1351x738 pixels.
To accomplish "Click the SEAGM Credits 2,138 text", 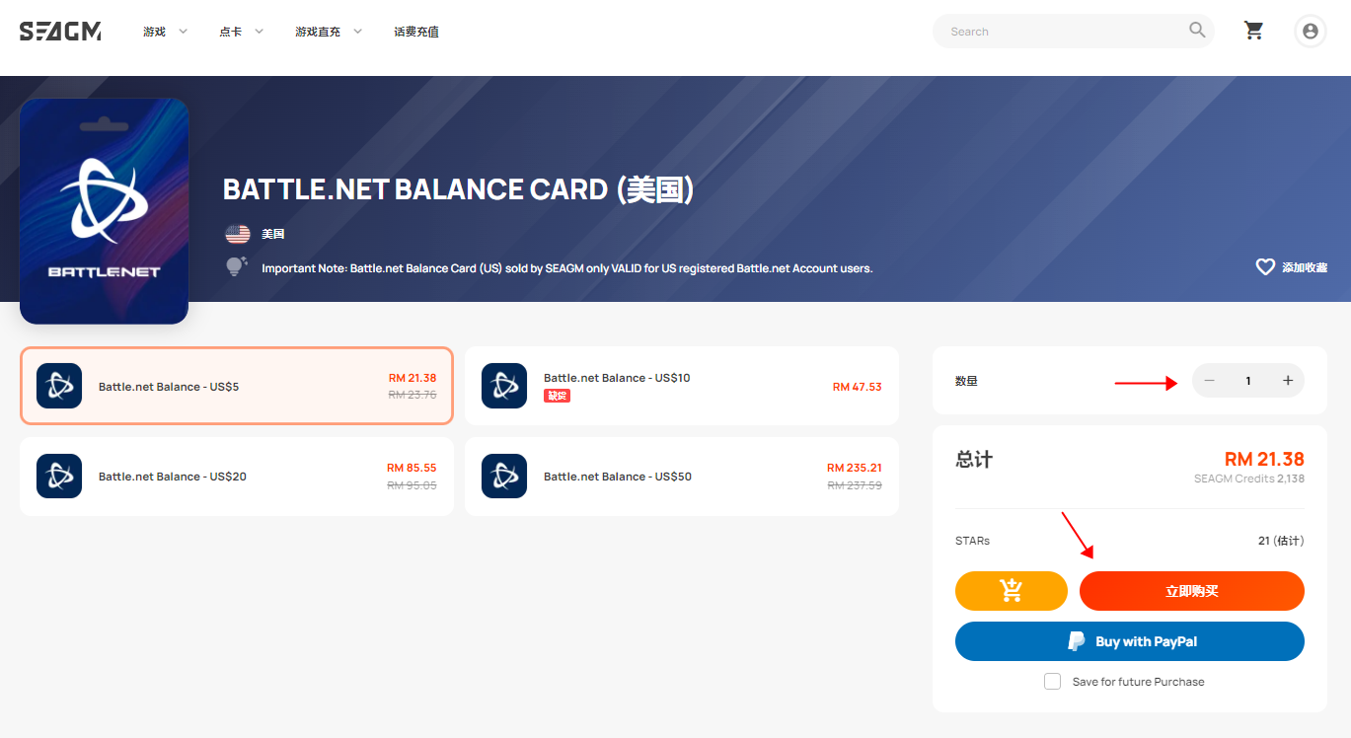I will (x=1249, y=479).
